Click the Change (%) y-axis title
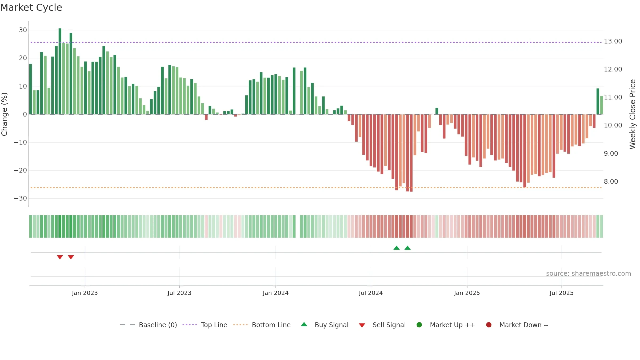Viewport: 640px width, 360px height. click(4, 114)
